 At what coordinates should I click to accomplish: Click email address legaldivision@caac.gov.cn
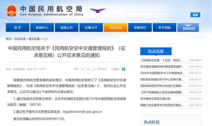point(82,112)
